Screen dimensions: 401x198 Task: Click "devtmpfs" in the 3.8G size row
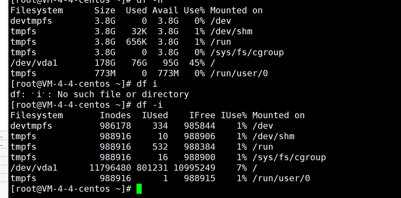click(31, 21)
